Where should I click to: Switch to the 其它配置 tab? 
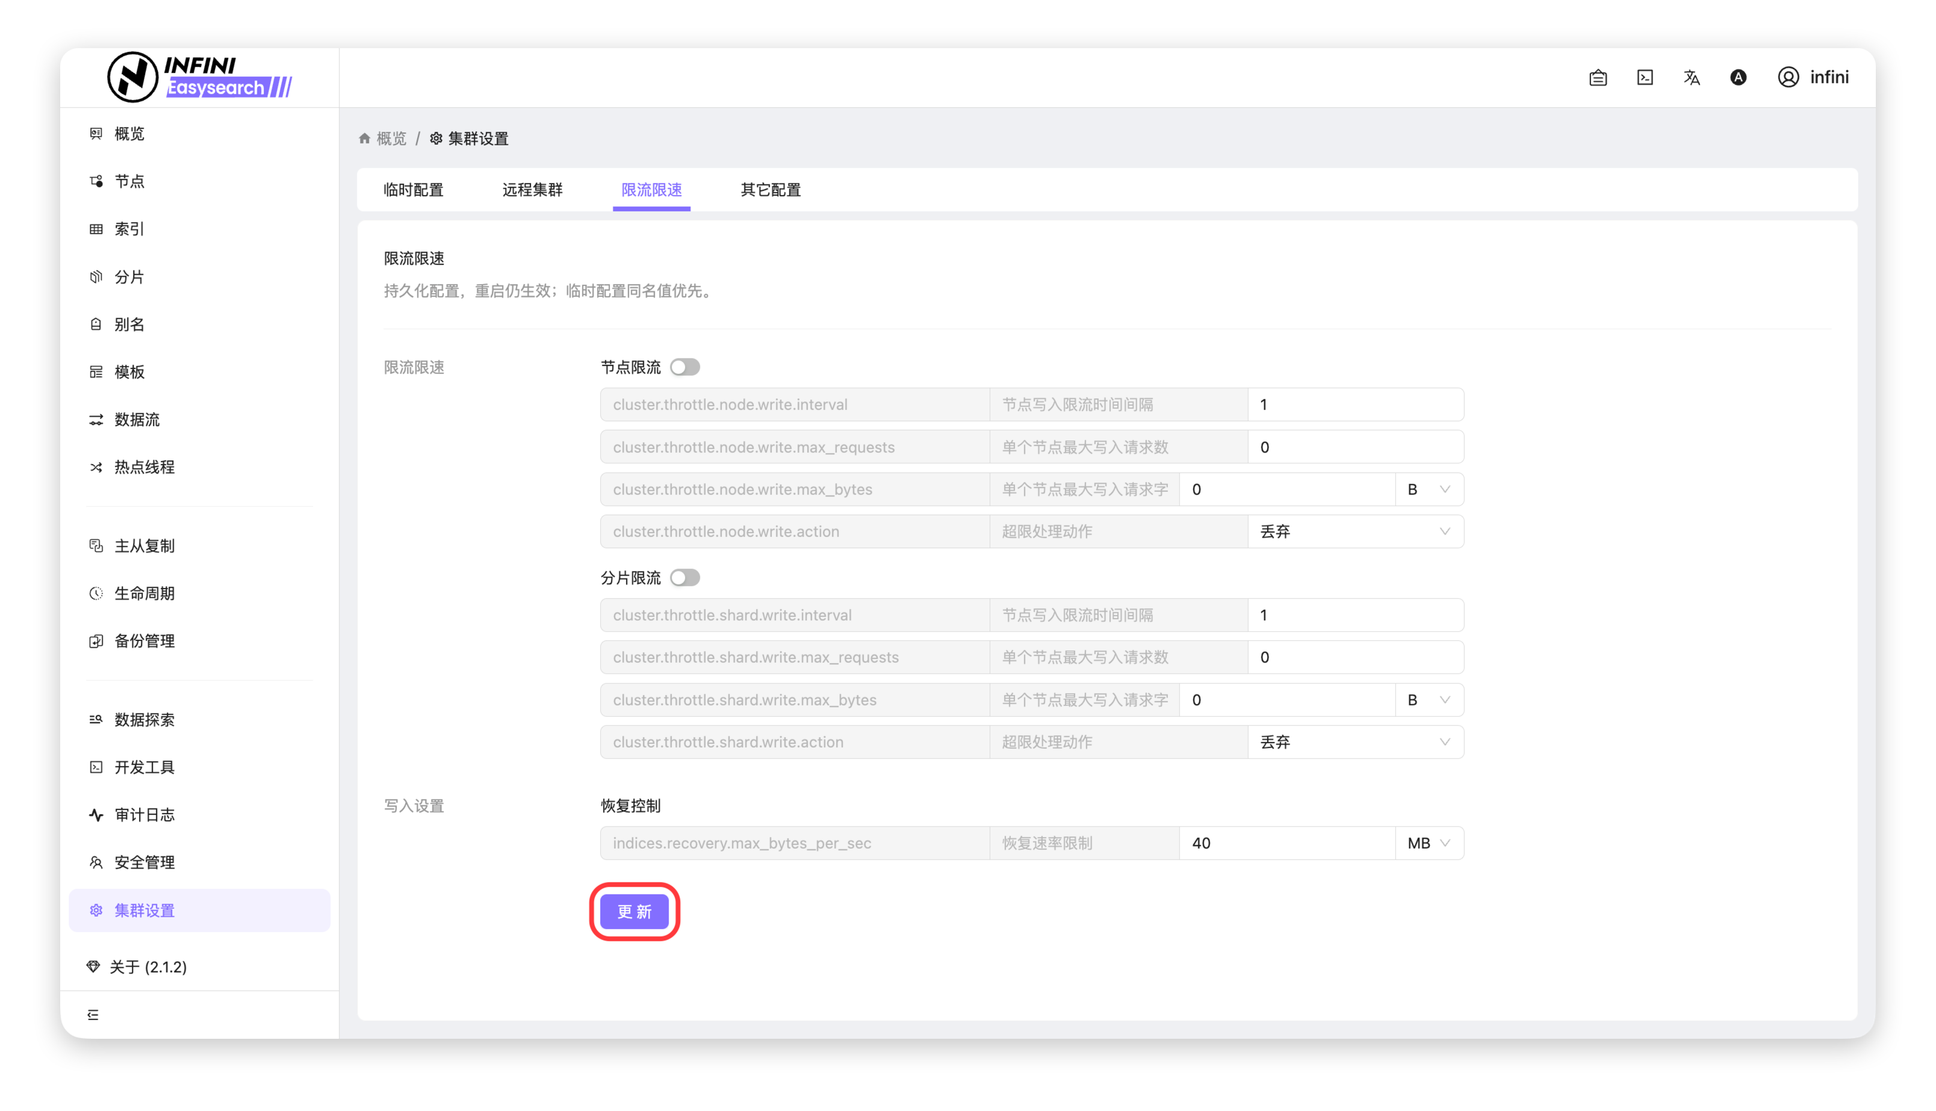pos(770,189)
